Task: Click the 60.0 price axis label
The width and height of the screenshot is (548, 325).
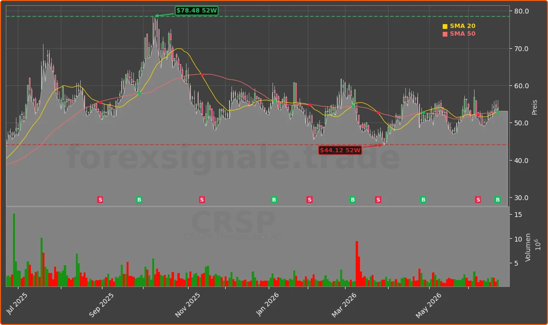Action: point(521,86)
